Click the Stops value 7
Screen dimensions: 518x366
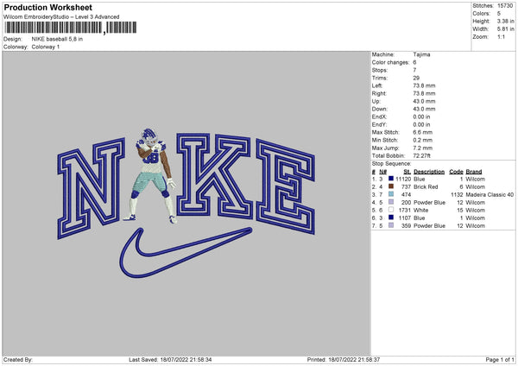[x=414, y=70]
